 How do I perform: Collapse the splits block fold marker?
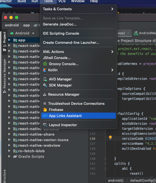tap(105, 164)
